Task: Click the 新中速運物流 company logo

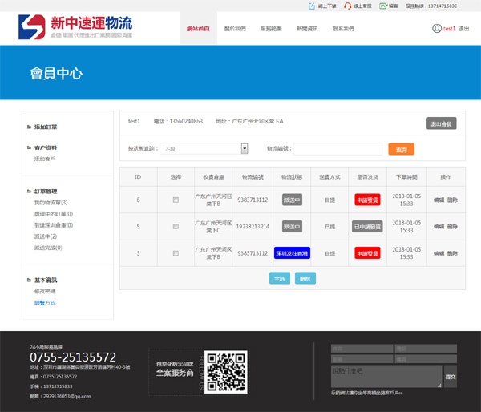Action: (76, 29)
